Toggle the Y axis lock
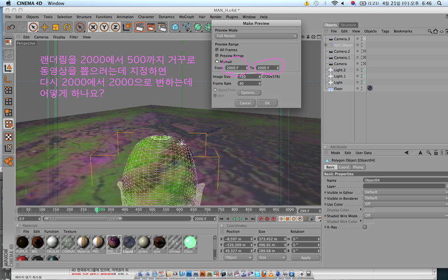The height and width of the screenshot is (280, 448). click(104, 27)
